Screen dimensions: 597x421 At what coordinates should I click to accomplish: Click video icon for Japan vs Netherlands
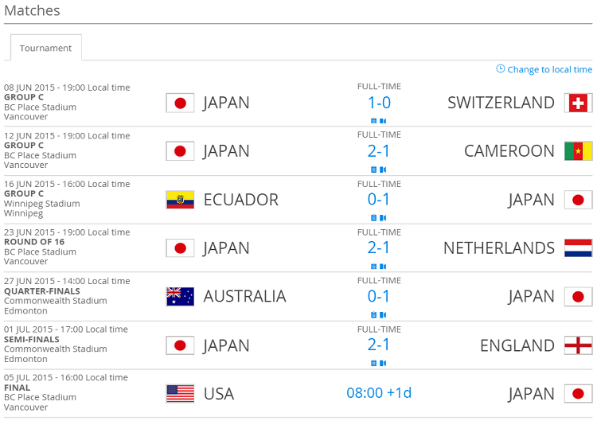pyautogui.click(x=383, y=267)
